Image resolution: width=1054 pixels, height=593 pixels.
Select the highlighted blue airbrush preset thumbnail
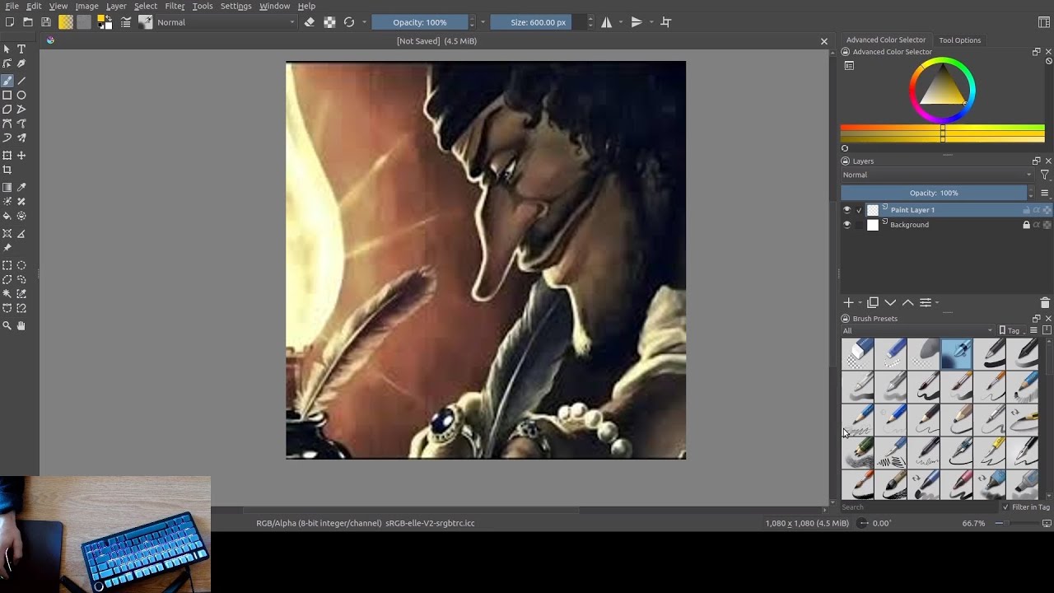click(x=956, y=354)
